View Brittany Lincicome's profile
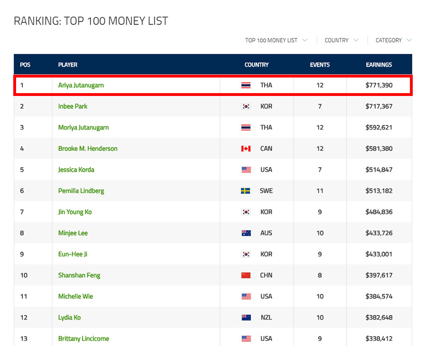 [83, 338]
